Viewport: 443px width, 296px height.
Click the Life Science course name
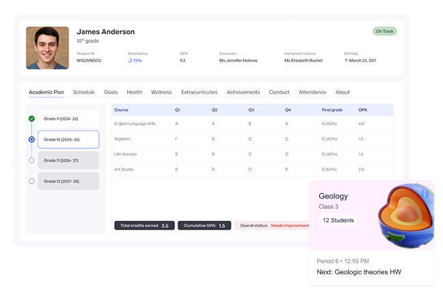(125, 154)
